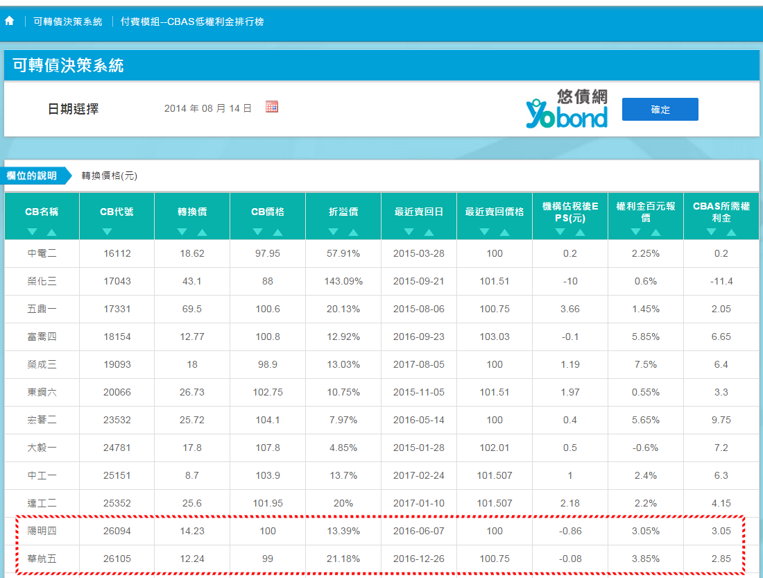
Task: Click the date field 2014 年 08 月 14 日
Action: coord(208,108)
